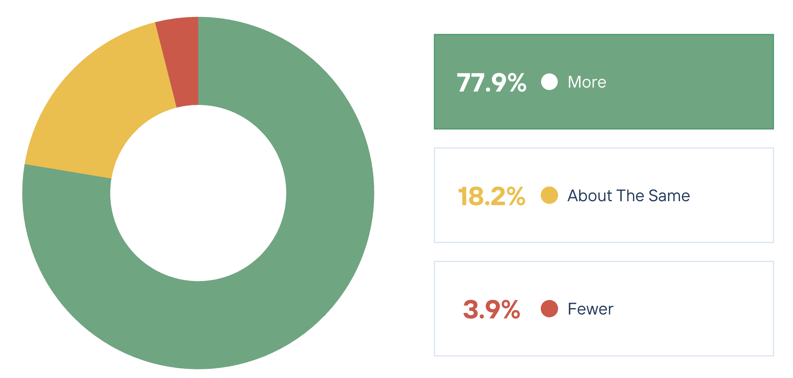Click the 18.2% value text
The image size is (793, 378).
(491, 196)
